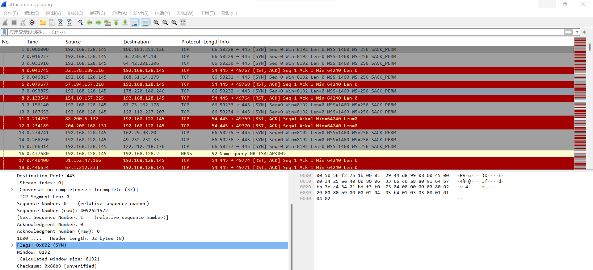The height and width of the screenshot is (270, 593).
Task: Select packet 17 from source 31.152.47.166
Action: click(287, 160)
